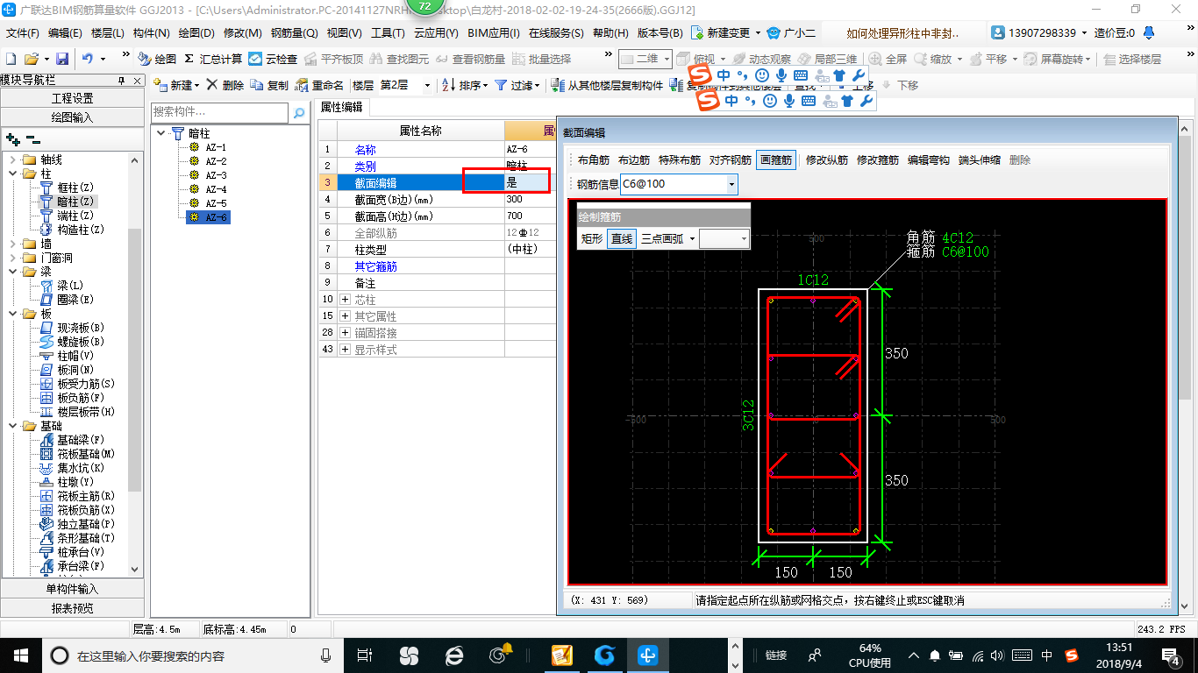Toggle the 画箍筋 draw stirrup mode
Screen dimensions: 1198x673
[x=776, y=160]
